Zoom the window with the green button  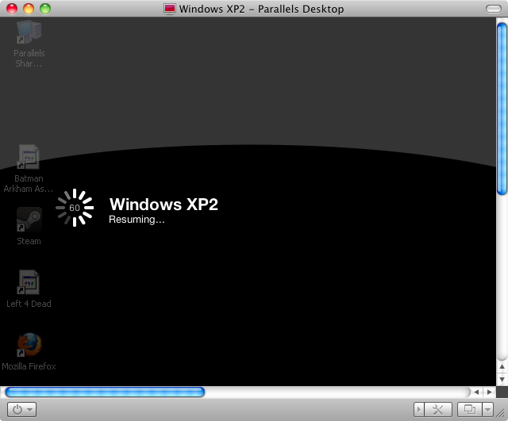pyautogui.click(x=45, y=9)
